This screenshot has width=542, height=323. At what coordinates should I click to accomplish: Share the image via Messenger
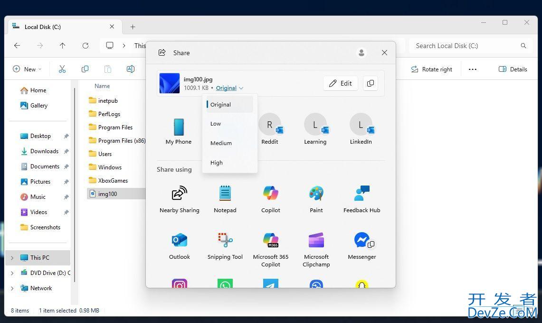click(362, 246)
